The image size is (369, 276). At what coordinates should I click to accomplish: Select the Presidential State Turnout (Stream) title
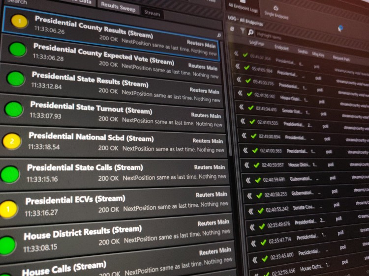pyautogui.click(x=91, y=108)
